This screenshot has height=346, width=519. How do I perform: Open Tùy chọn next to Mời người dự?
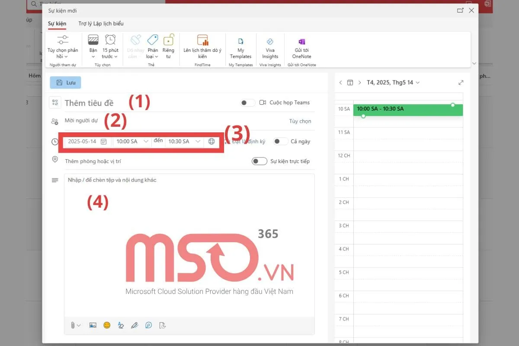pyautogui.click(x=300, y=121)
